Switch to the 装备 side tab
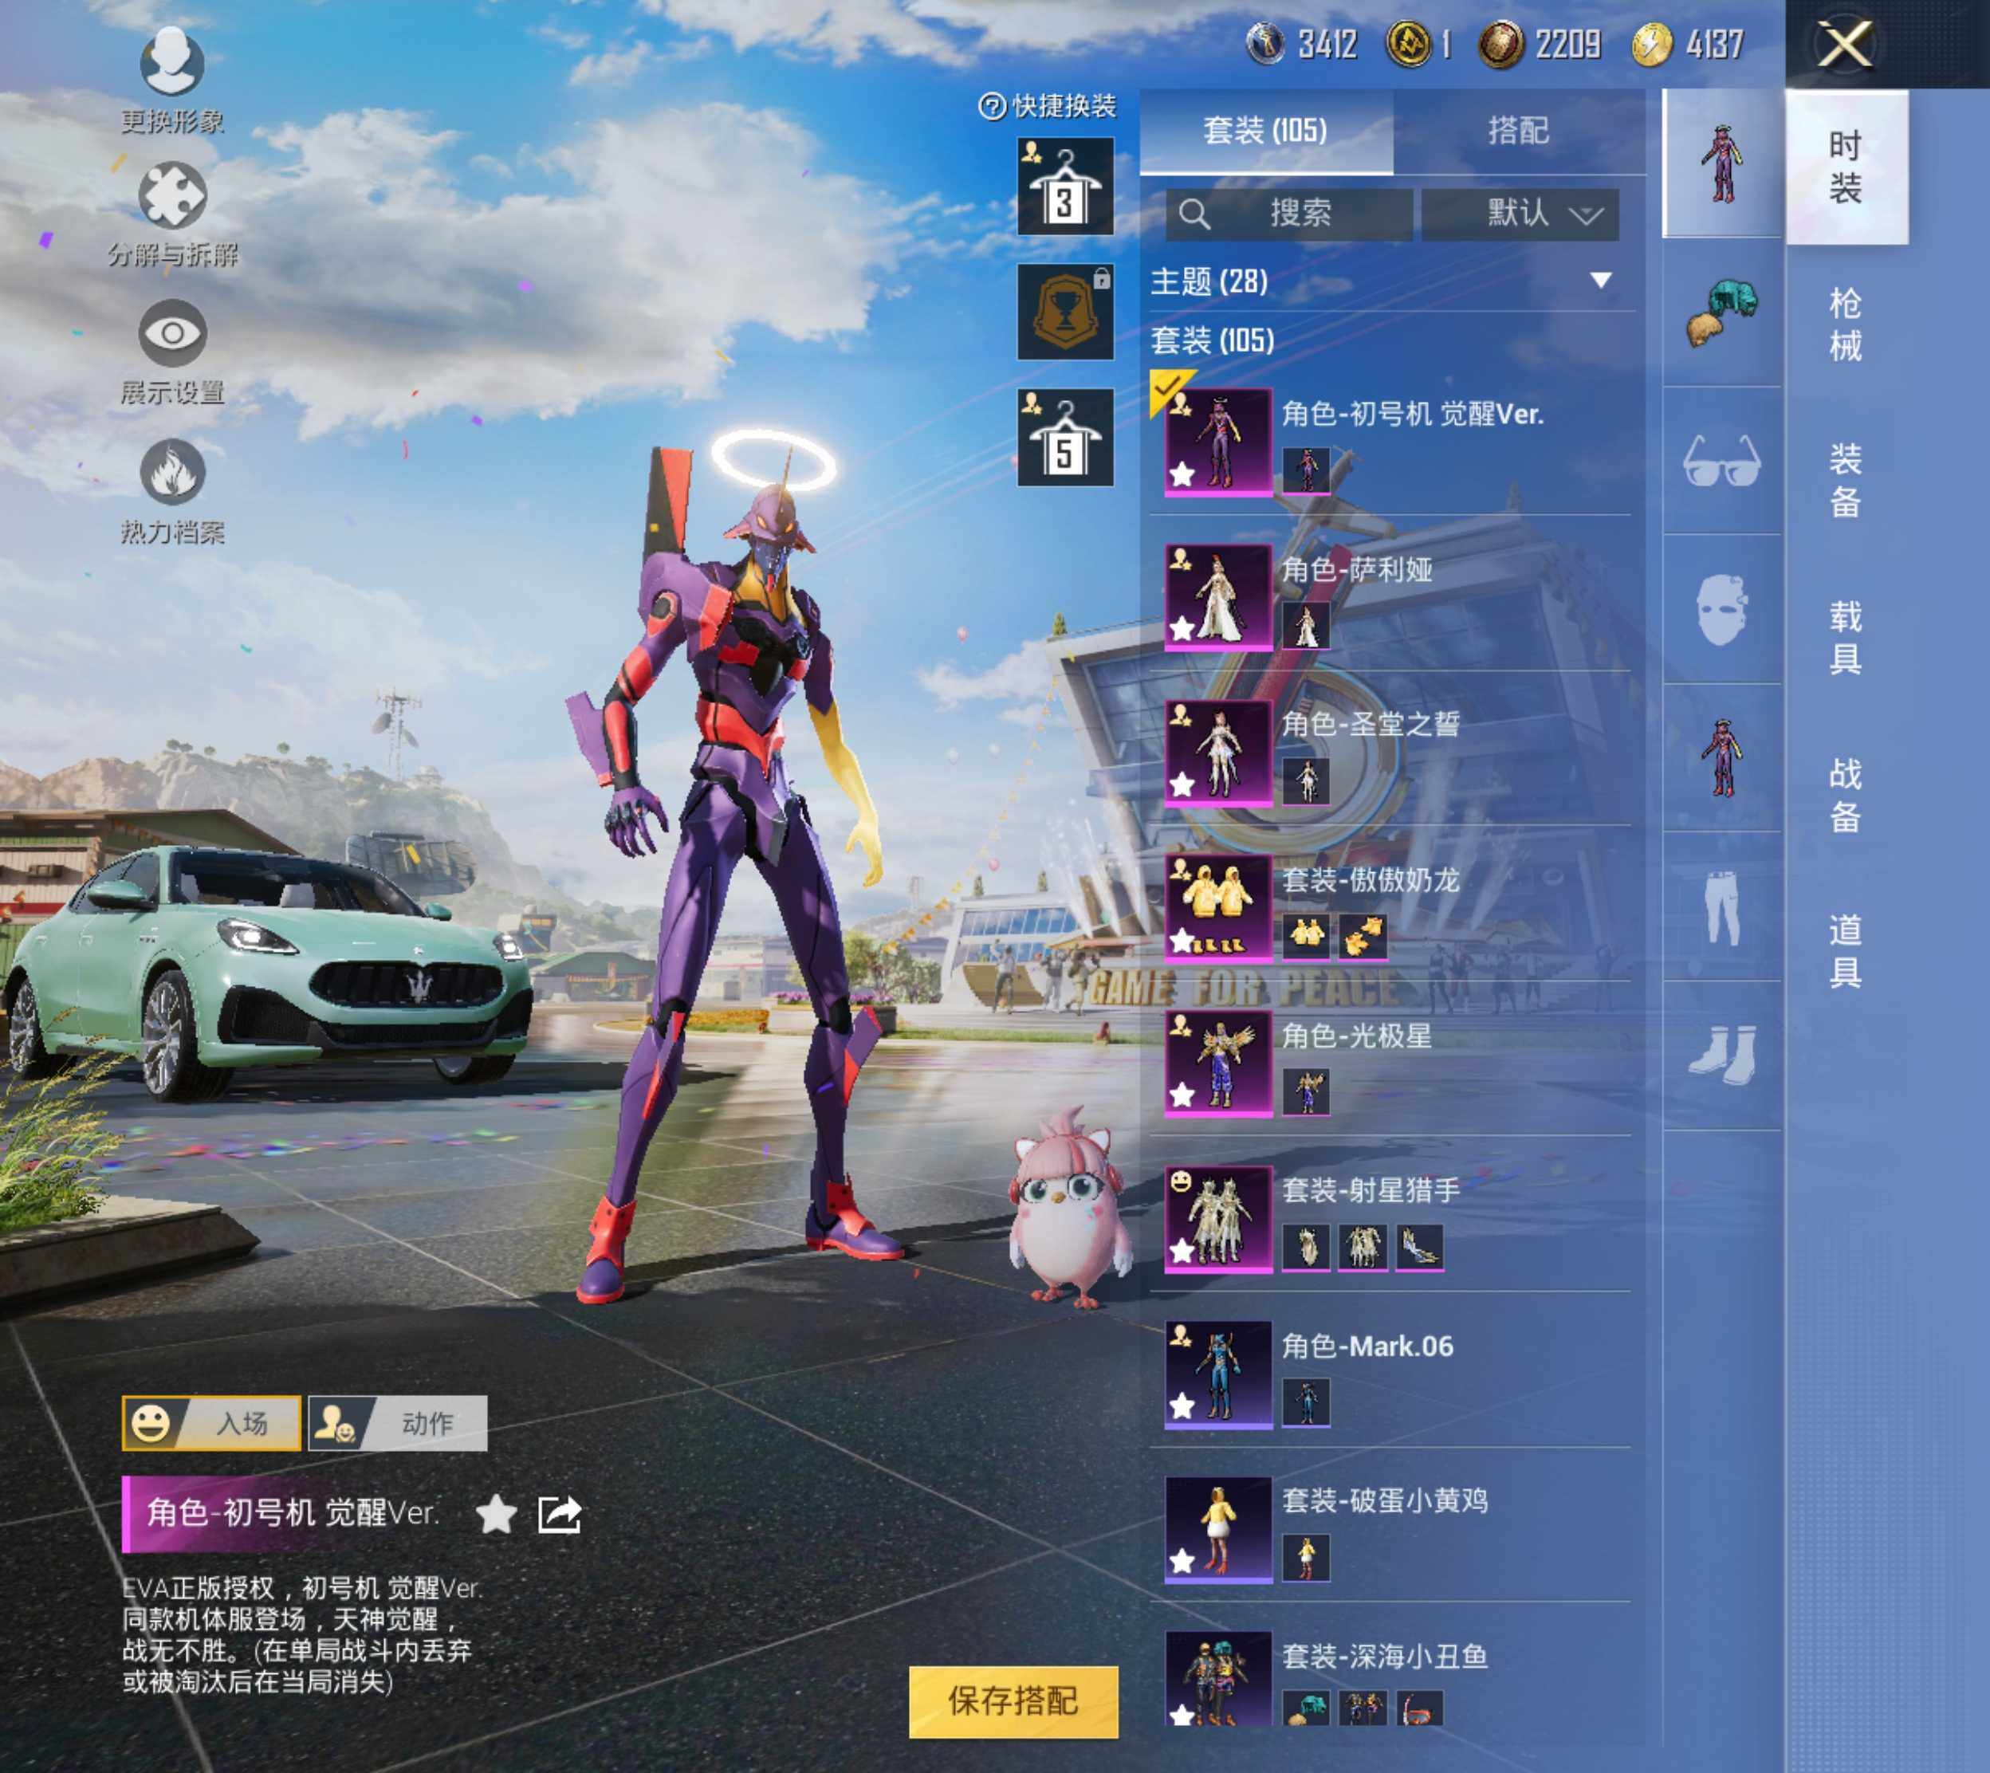The image size is (1990, 1773). coord(1846,480)
